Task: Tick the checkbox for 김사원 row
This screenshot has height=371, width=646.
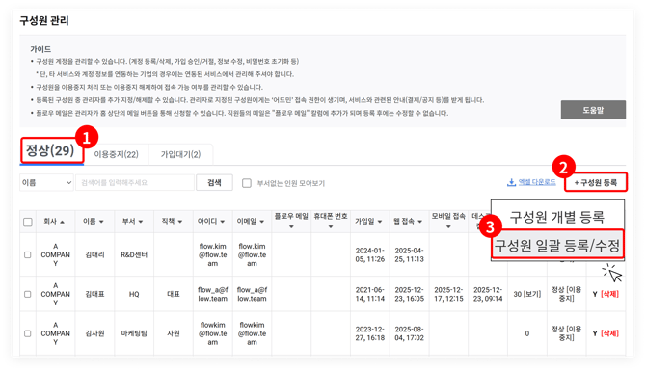Action: click(x=28, y=333)
